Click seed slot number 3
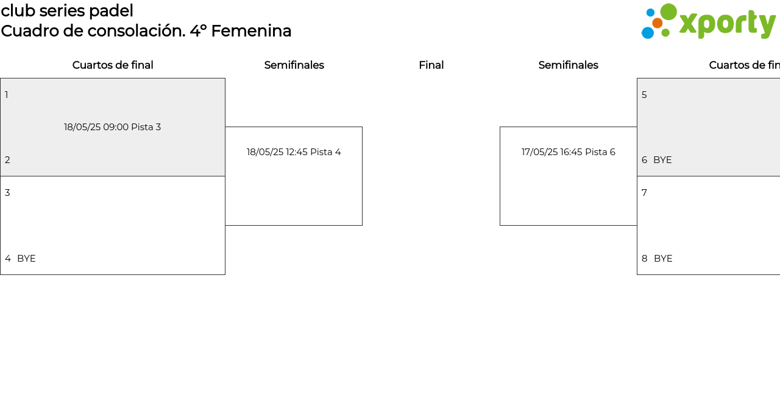Viewport: 780px width, 404px height. [7, 193]
